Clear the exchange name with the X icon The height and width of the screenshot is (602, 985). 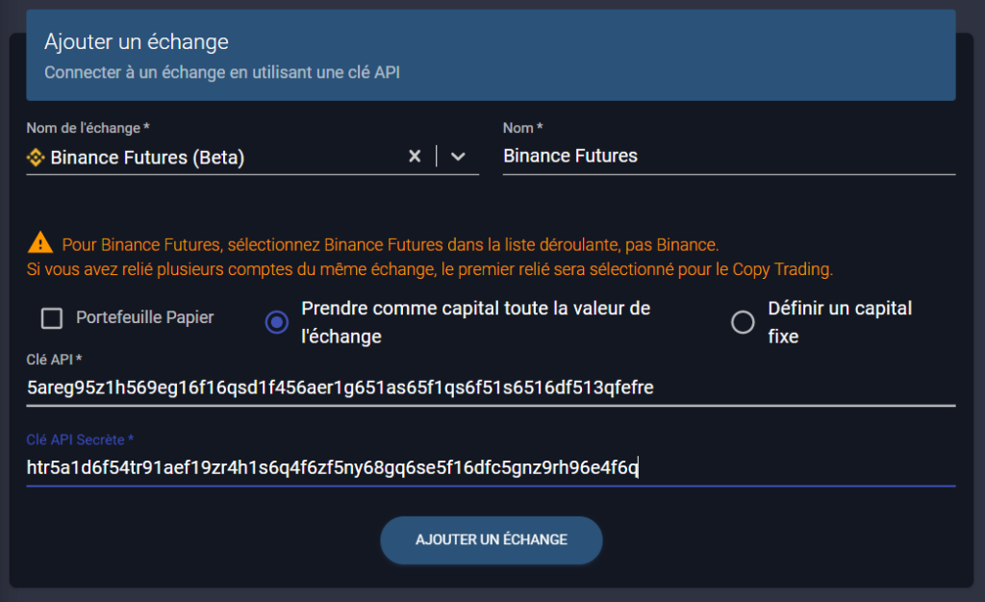click(x=415, y=156)
